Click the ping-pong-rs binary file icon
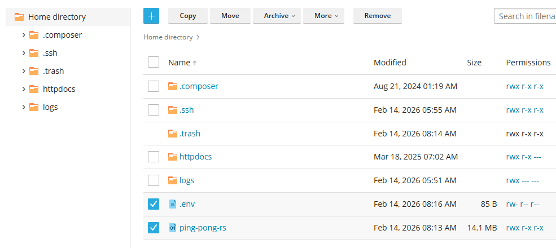Image resolution: width=556 pixels, height=248 pixels. click(173, 228)
